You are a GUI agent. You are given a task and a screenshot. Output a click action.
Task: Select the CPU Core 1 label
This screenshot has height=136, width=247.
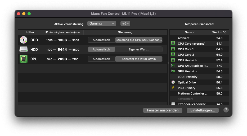(186, 49)
